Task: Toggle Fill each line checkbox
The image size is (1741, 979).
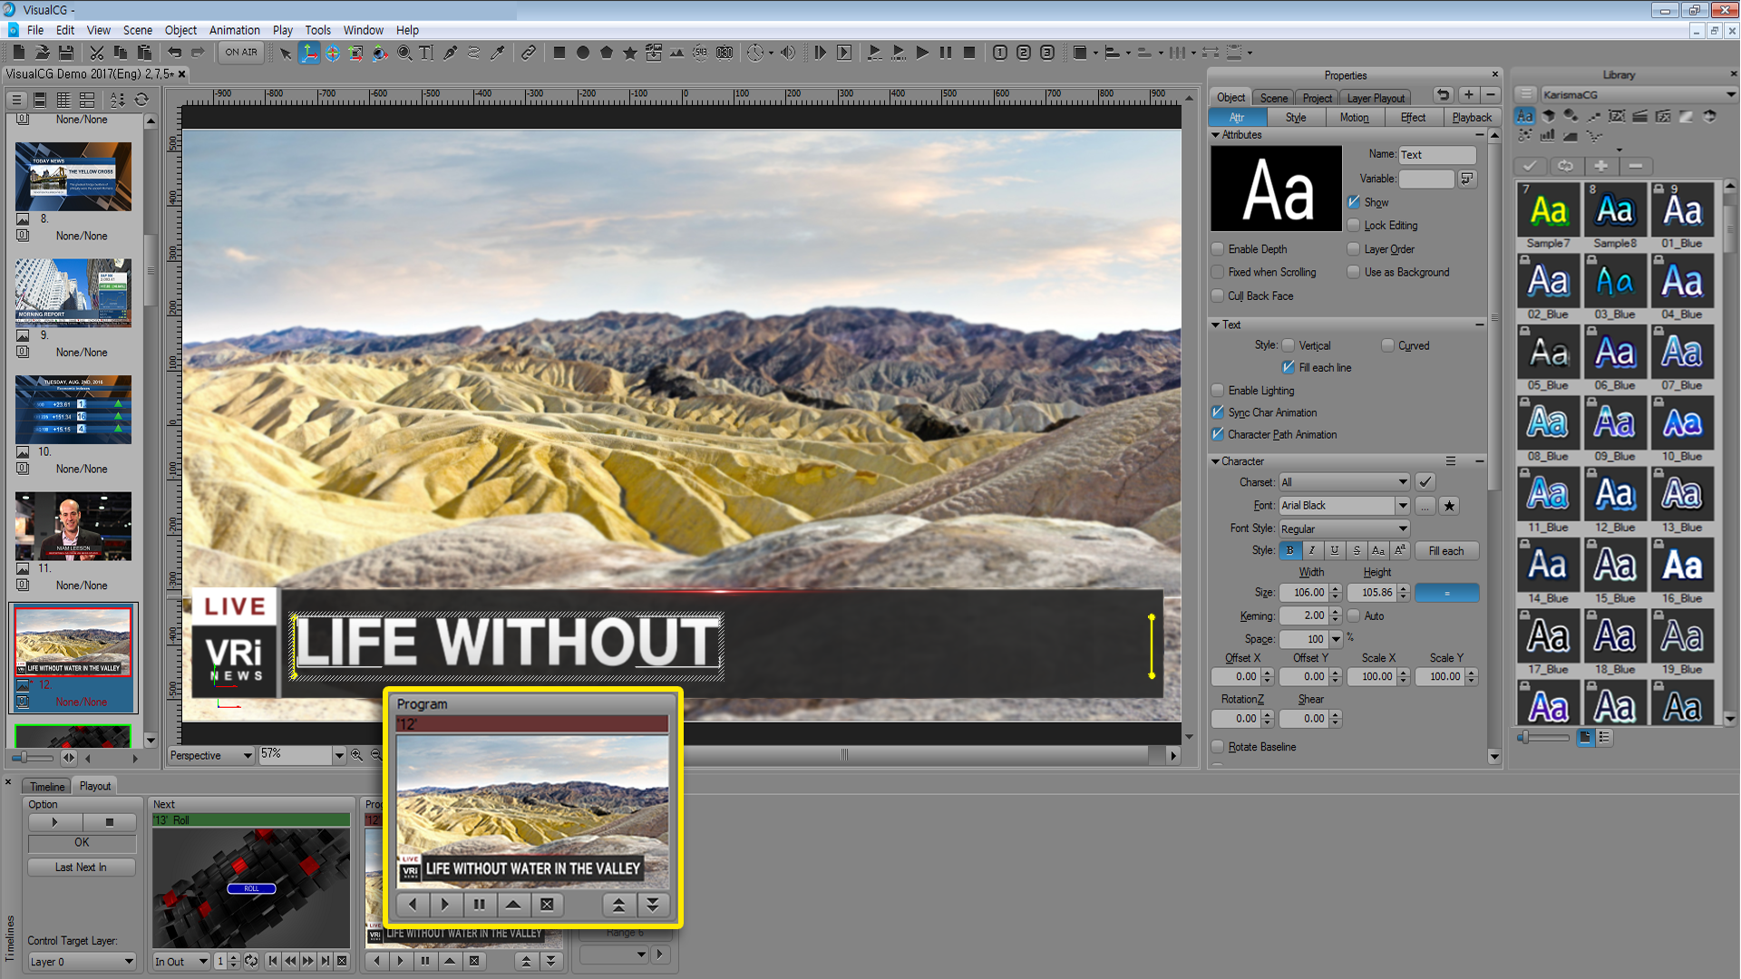Action: click(x=1289, y=367)
